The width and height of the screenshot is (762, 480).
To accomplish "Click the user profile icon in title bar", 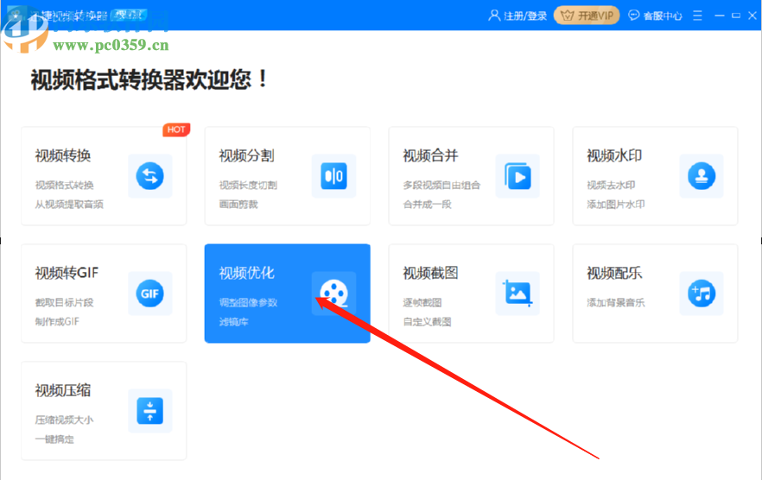I will coord(494,16).
